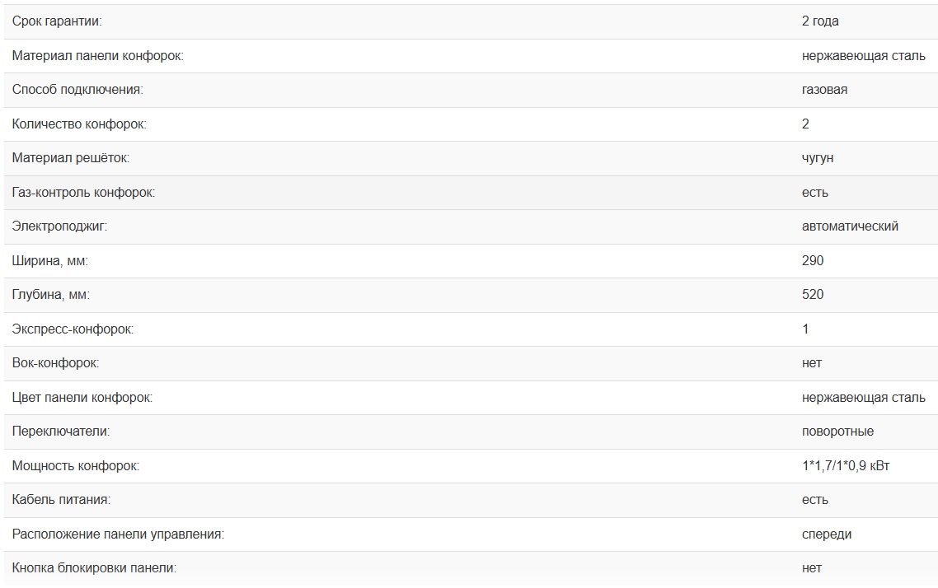Click the 'Ширина, мм' label
938x588 pixels.
(49, 261)
